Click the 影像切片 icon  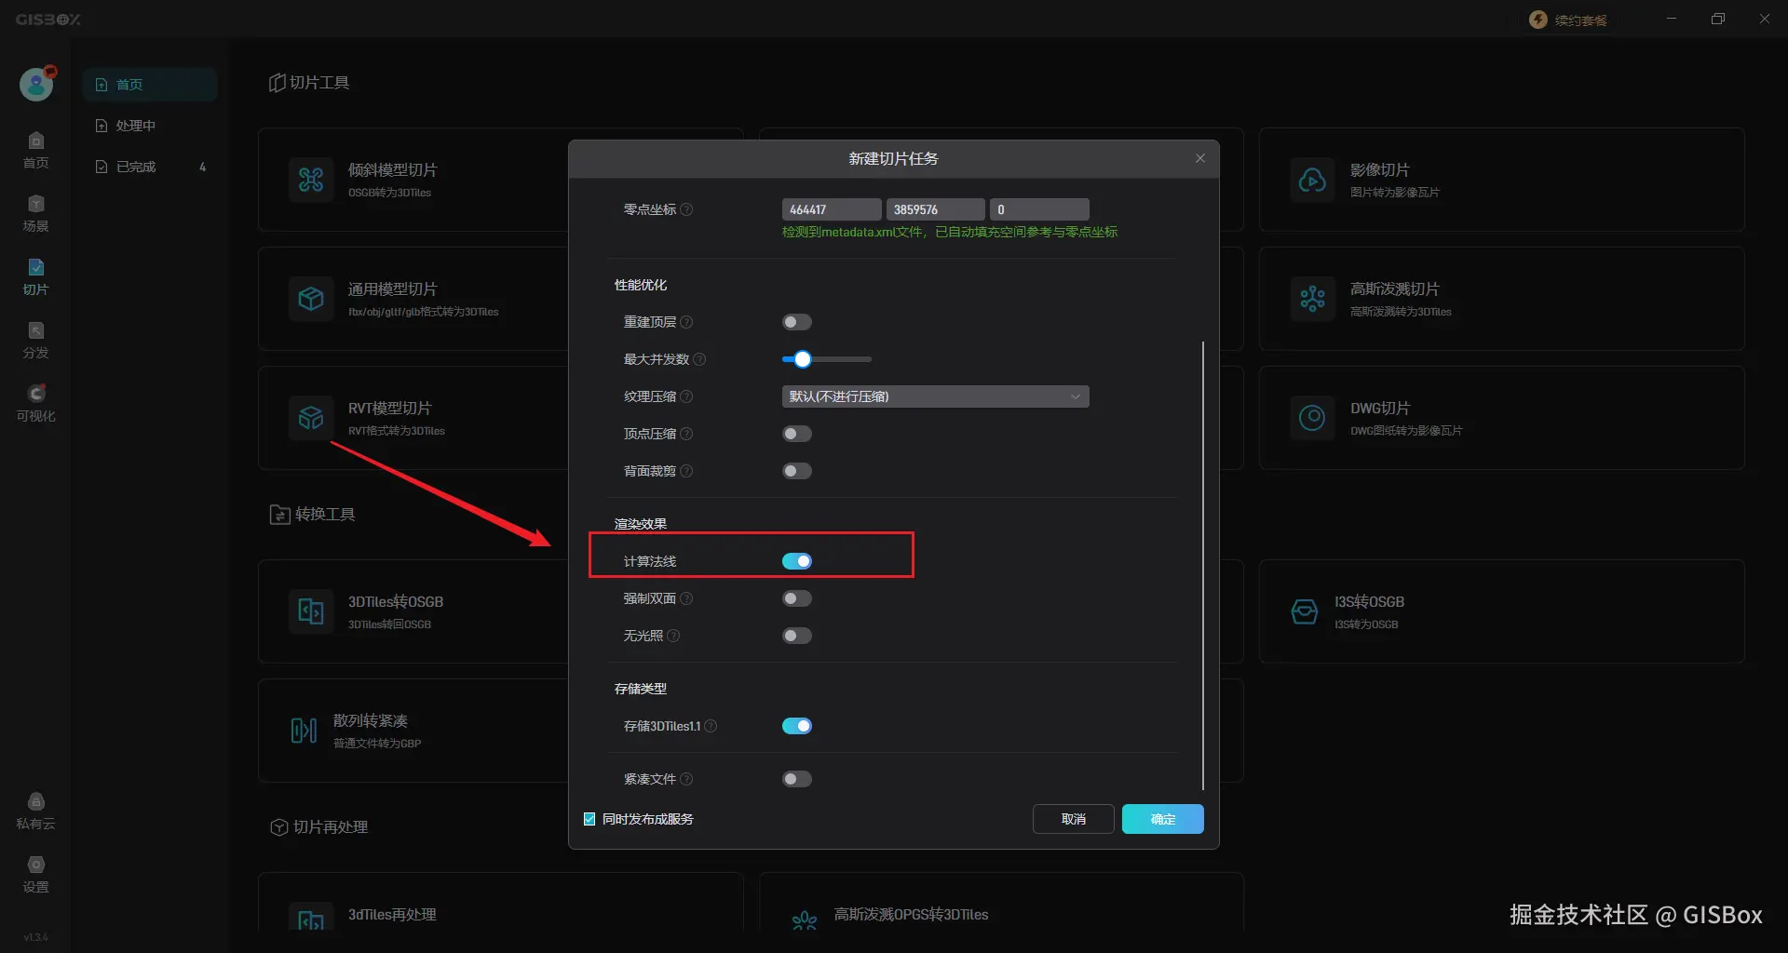tap(1312, 179)
